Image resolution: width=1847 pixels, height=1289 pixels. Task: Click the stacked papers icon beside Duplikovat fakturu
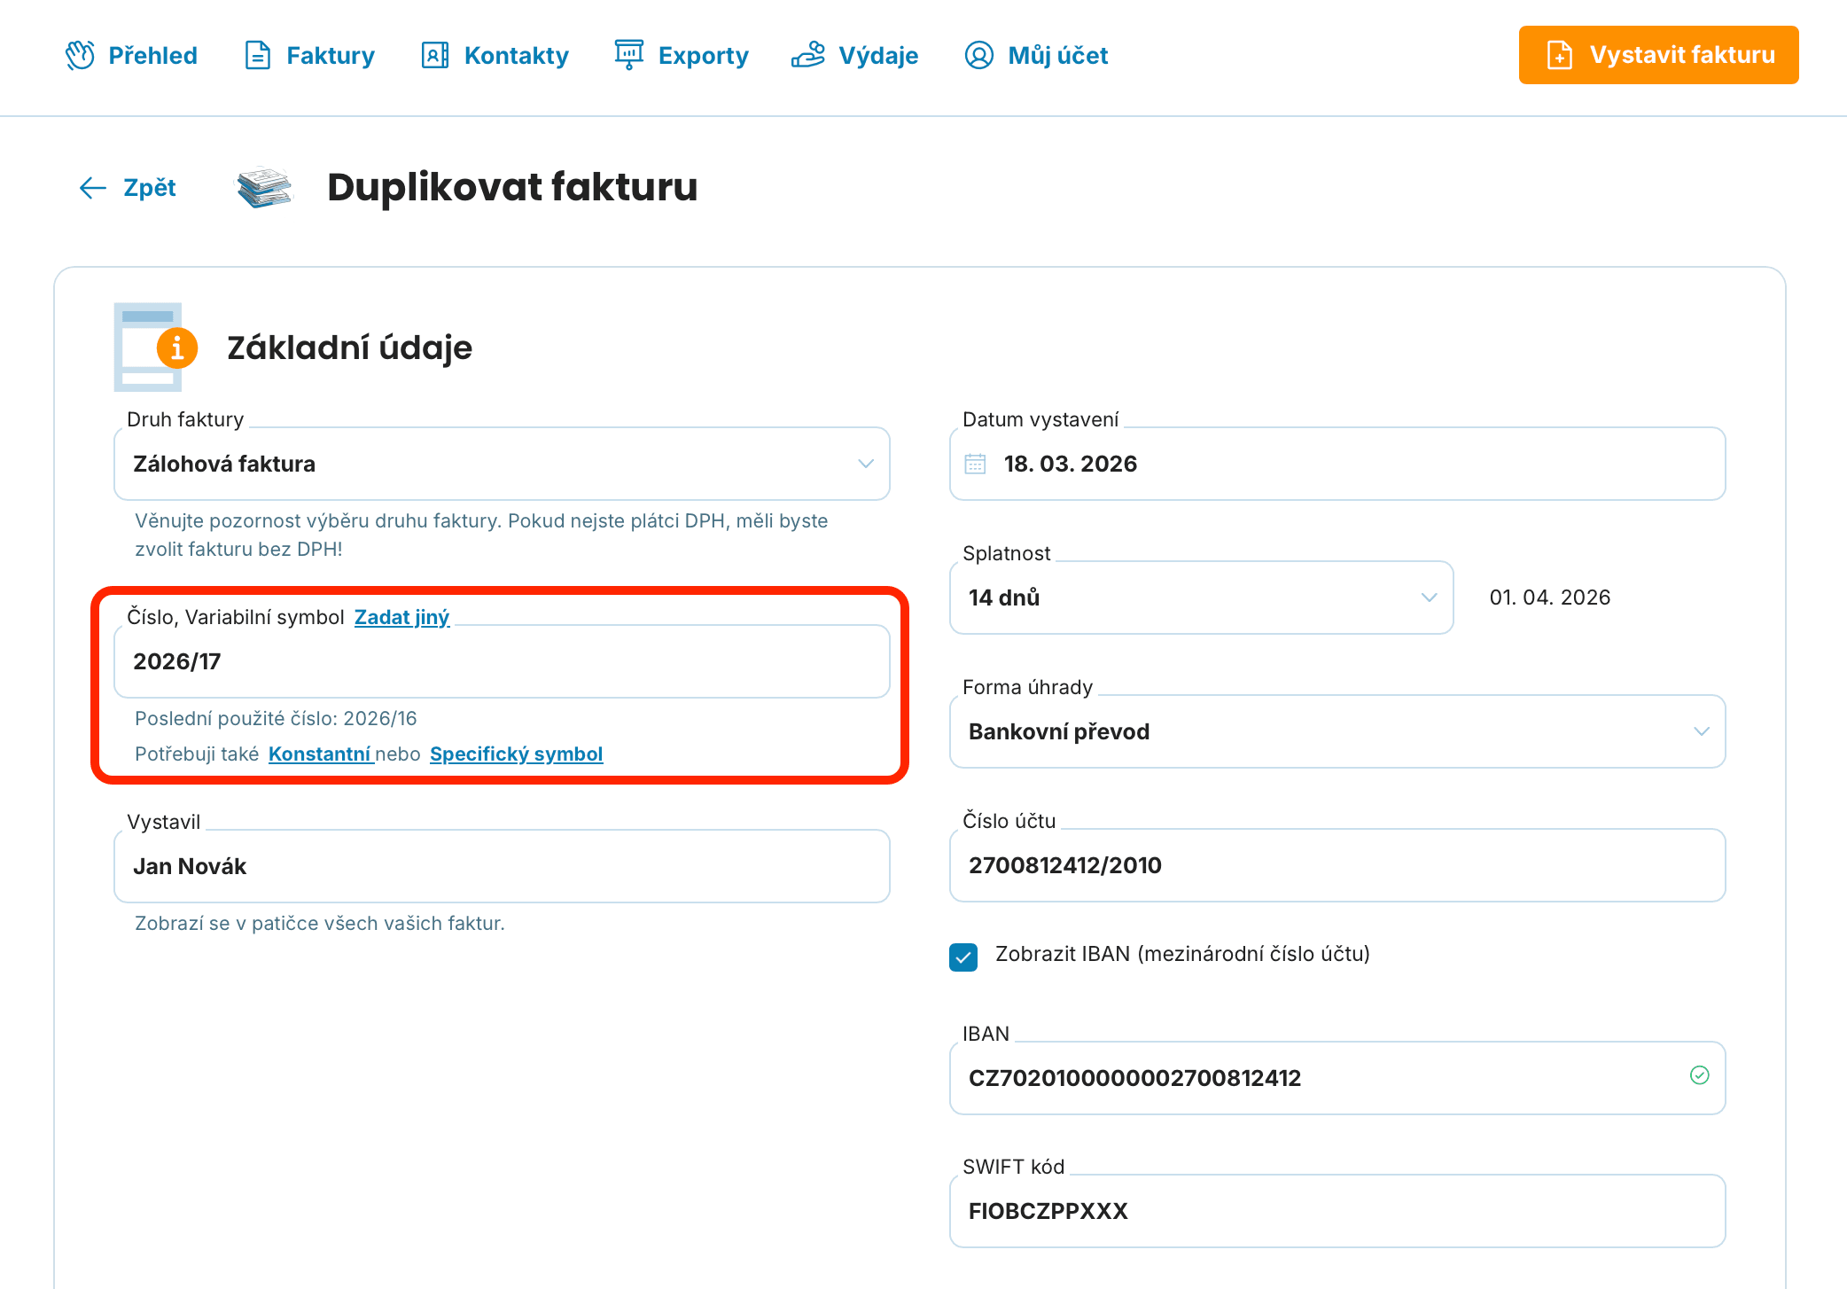(264, 188)
